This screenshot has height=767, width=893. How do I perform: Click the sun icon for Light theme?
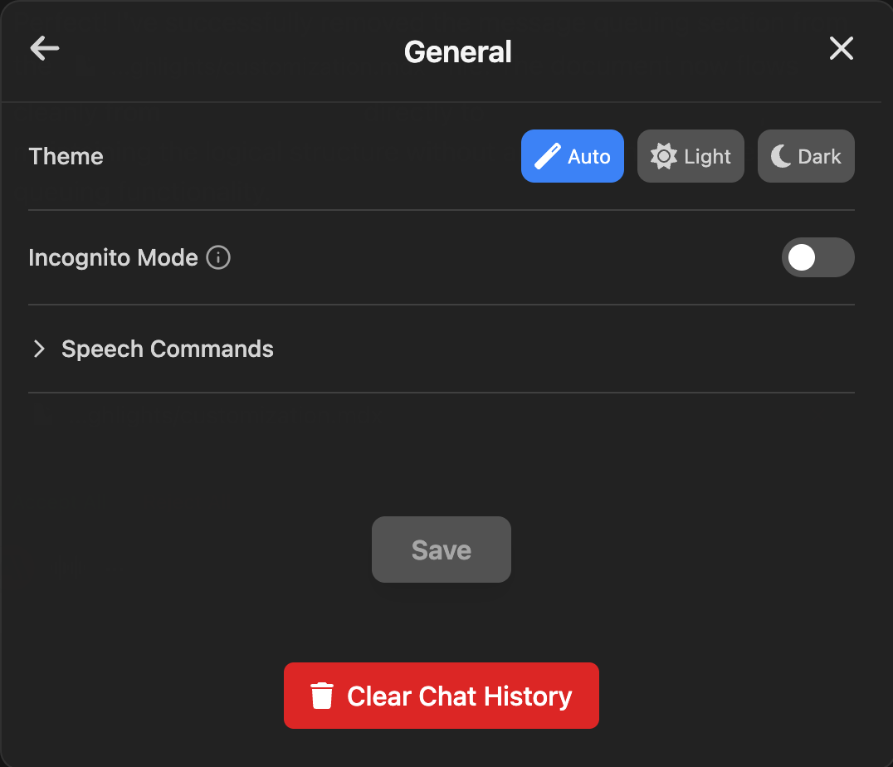pos(664,156)
